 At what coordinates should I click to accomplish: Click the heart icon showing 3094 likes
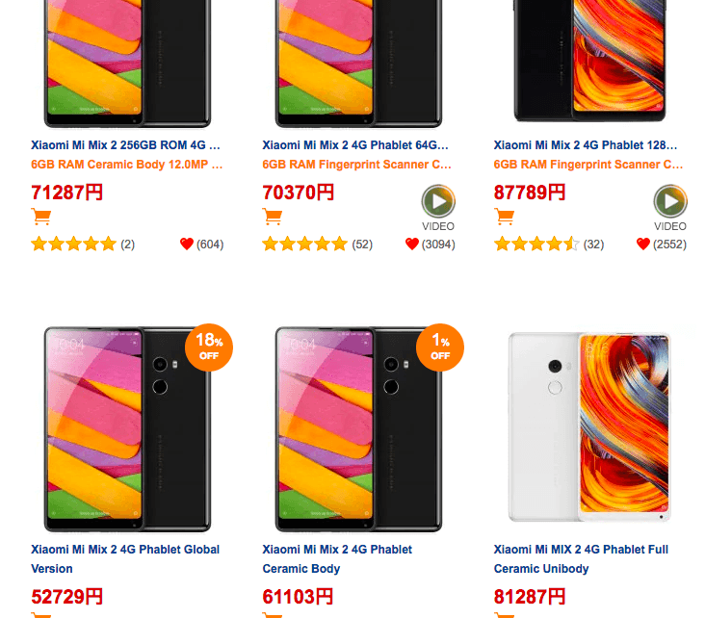tap(412, 245)
